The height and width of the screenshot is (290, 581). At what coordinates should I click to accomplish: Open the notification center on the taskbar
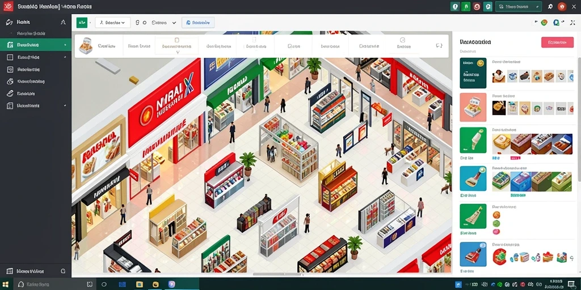571,284
